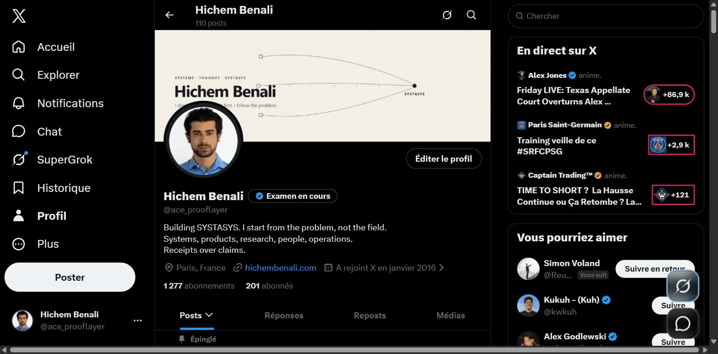Follow Alex Godlewski
The width and height of the screenshot is (718, 354).
coord(673,342)
